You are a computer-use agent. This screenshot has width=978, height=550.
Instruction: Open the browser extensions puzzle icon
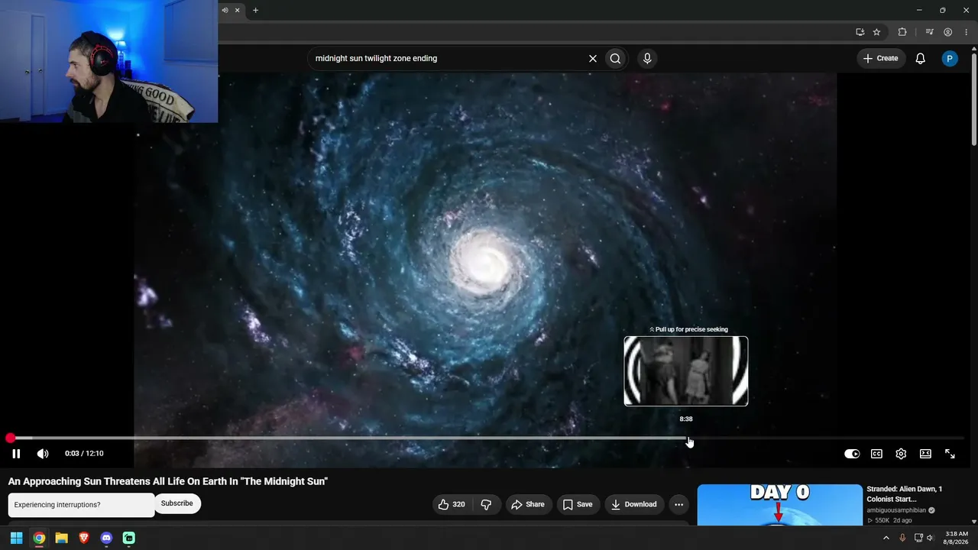pyautogui.click(x=902, y=32)
